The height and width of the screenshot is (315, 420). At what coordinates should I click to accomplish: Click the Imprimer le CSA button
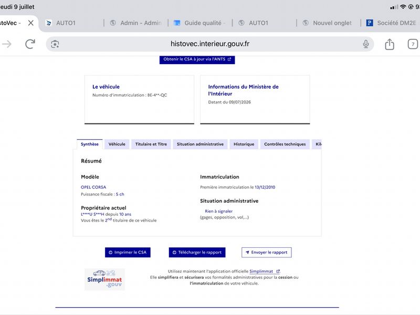(x=128, y=253)
